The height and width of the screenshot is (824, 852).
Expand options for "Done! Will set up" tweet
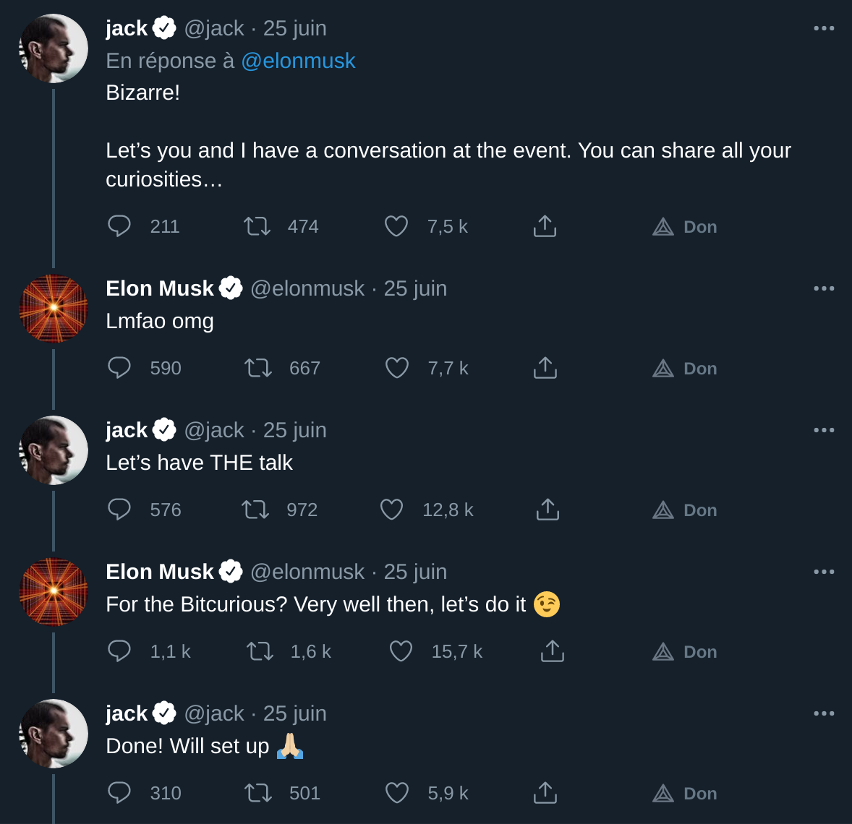[824, 713]
